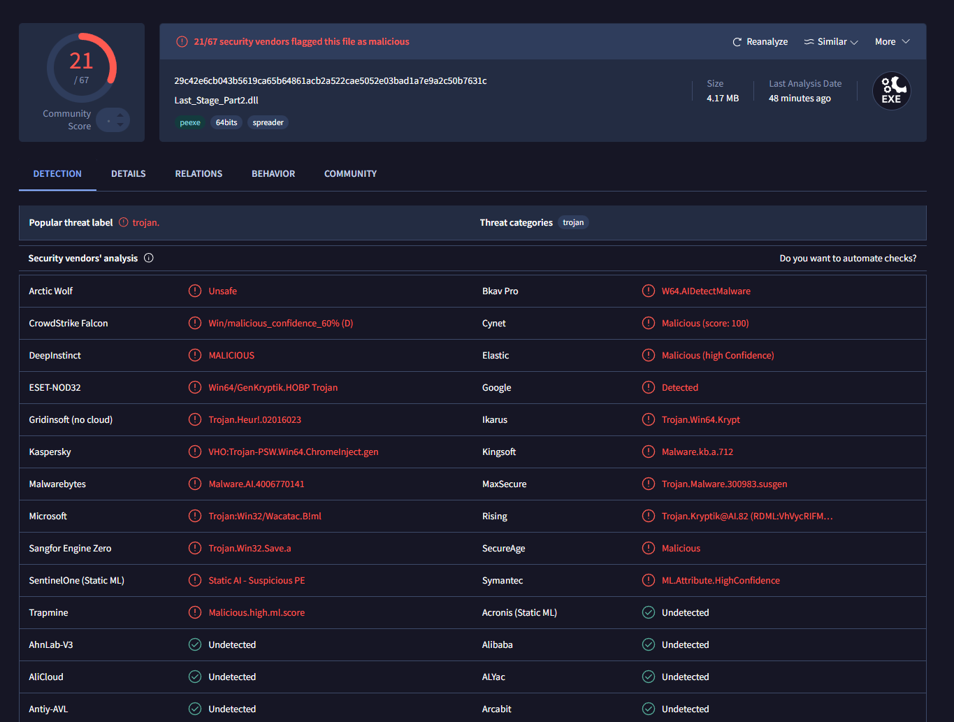Open the COMMUNITY tab

tap(350, 173)
